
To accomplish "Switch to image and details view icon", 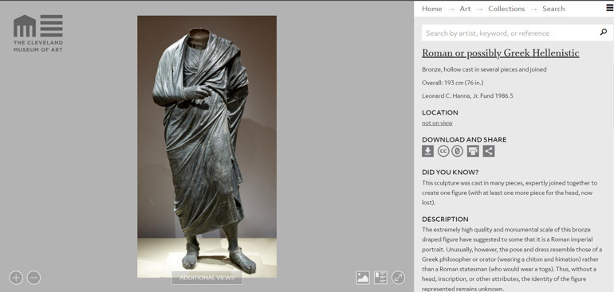I will point(380,278).
